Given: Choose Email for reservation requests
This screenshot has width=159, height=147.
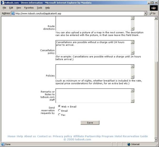Looking at the screenshot, I should coord(59,111).
